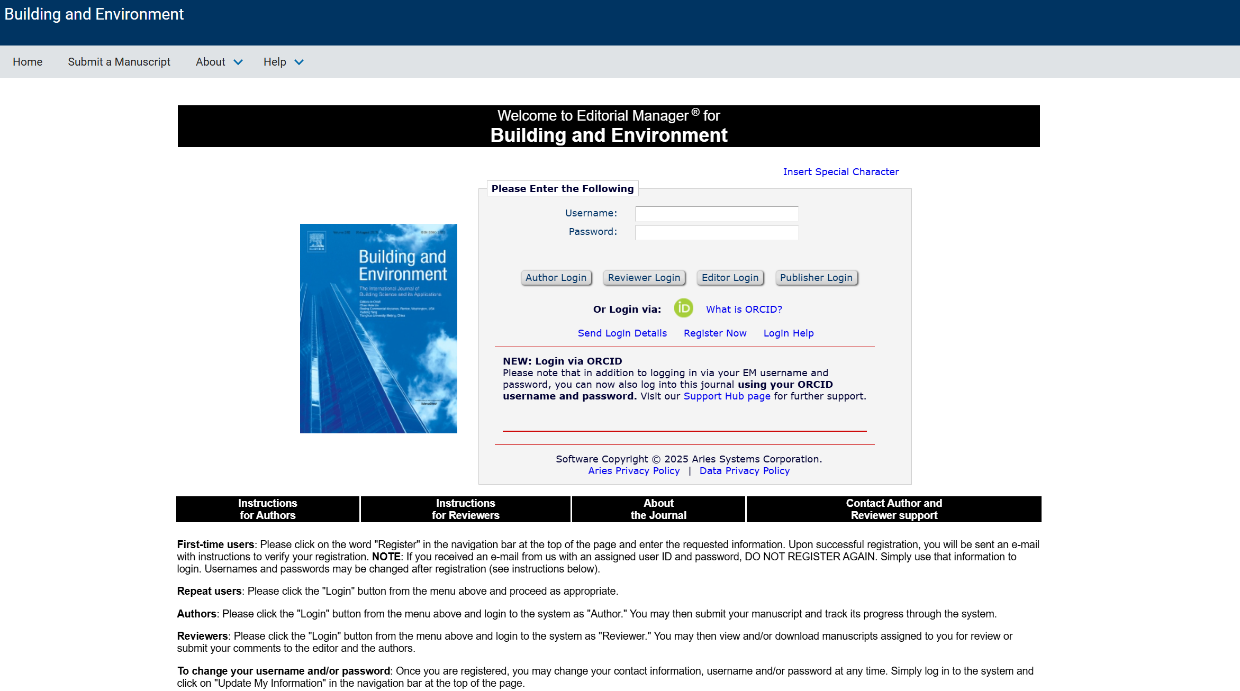Viewport: 1240px width, 691px height.
Task: Click the 'Repeat users' bold heading text
Action: (x=209, y=591)
